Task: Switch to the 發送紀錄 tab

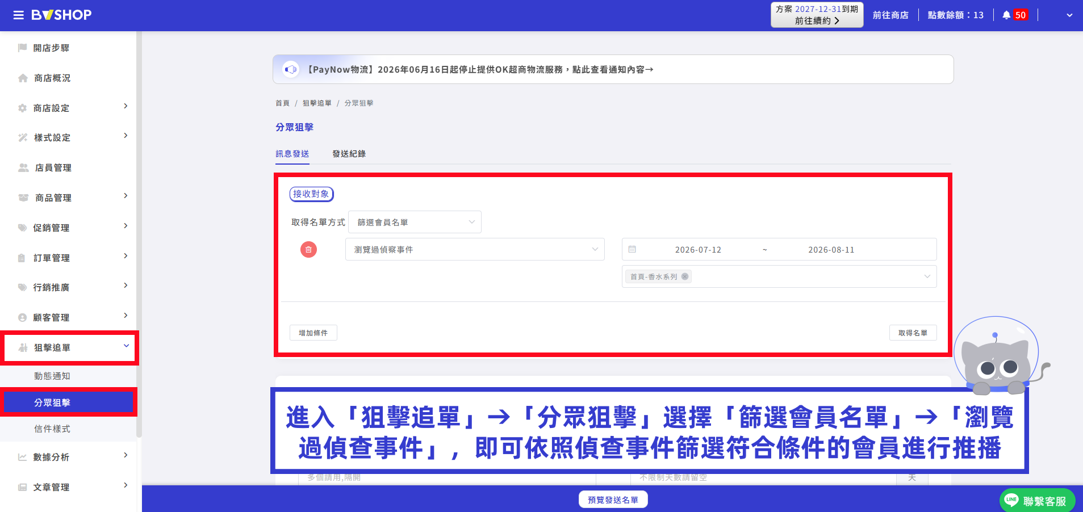Action: (x=349, y=154)
